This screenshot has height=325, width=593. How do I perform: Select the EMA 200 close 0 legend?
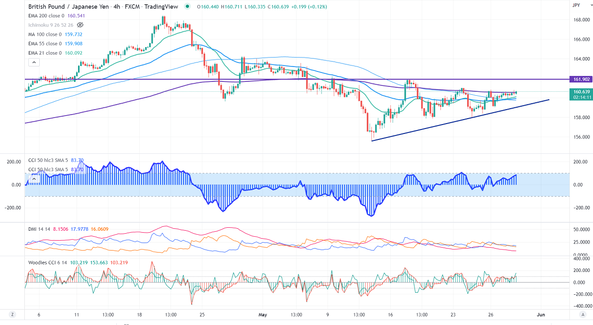[x=47, y=16]
